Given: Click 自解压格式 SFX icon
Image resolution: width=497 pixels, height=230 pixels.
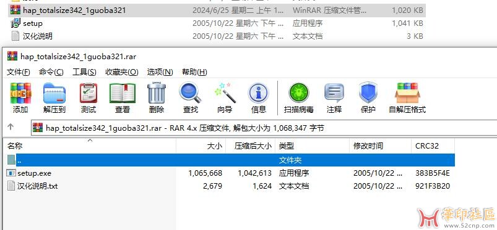Looking at the screenshot, I should pyautogui.click(x=407, y=93).
